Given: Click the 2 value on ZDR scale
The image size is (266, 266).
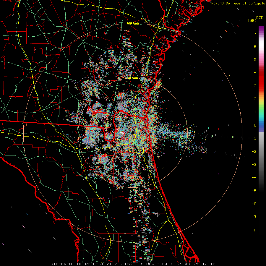Looking at the screenshot, I should coord(255,99).
